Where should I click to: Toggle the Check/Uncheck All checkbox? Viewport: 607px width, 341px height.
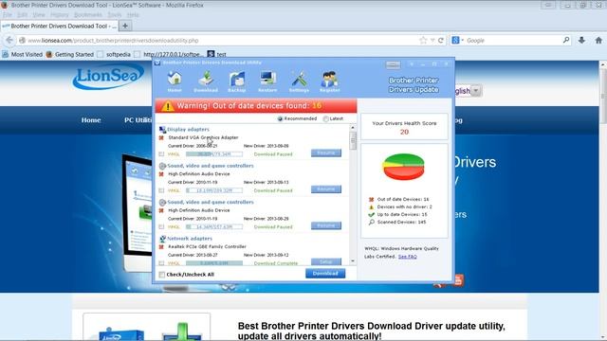[x=162, y=275]
